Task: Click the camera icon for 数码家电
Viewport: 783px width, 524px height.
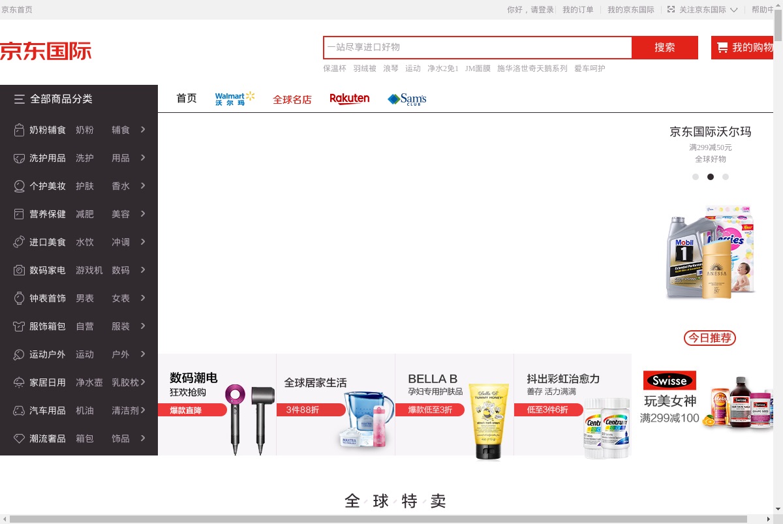Action: pyautogui.click(x=20, y=270)
